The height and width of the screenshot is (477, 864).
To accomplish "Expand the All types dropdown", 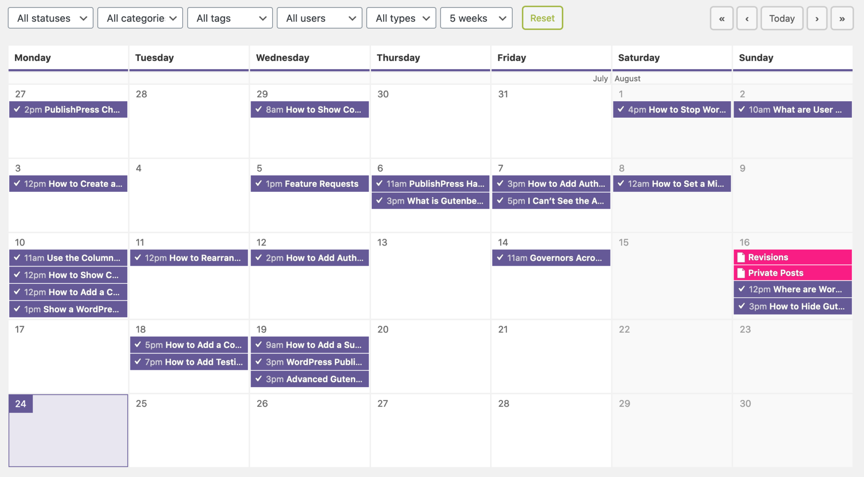I will (401, 18).
